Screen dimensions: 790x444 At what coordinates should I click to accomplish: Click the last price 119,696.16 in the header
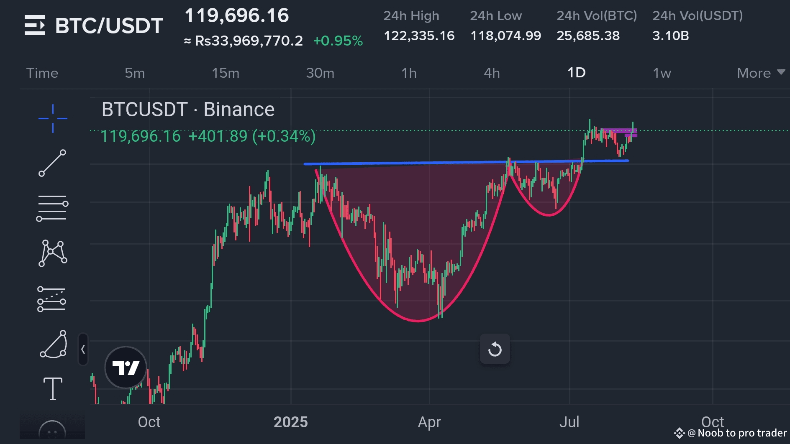237,16
